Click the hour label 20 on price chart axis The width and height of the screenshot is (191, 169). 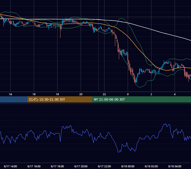81,94
